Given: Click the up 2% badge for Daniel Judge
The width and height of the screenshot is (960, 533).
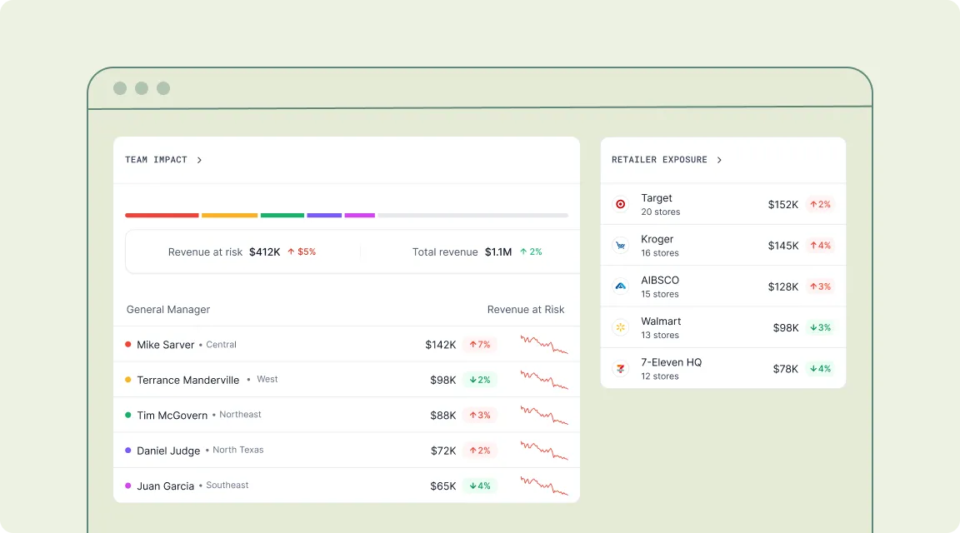Looking at the screenshot, I should click(480, 451).
